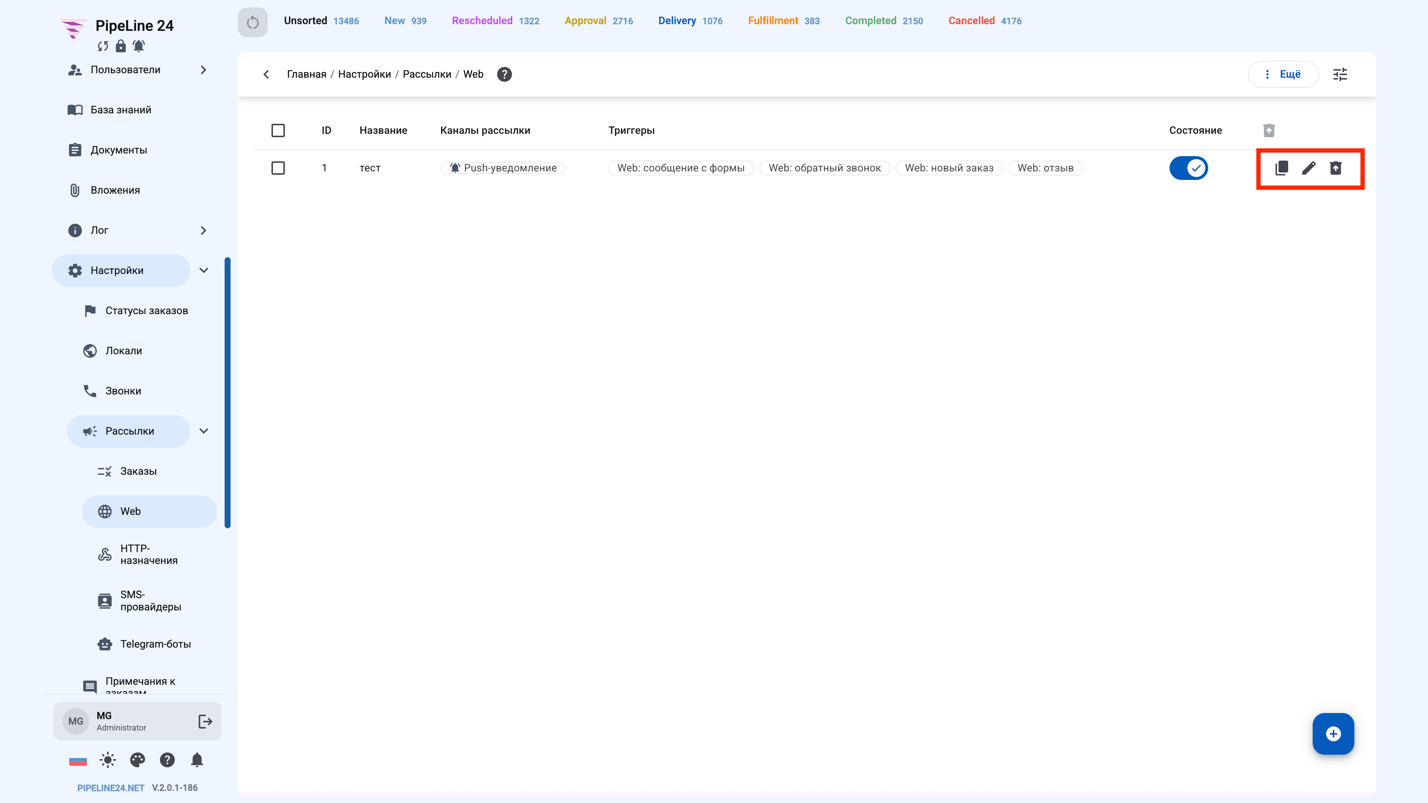Click the Push-уведомление channel chip

(503, 168)
